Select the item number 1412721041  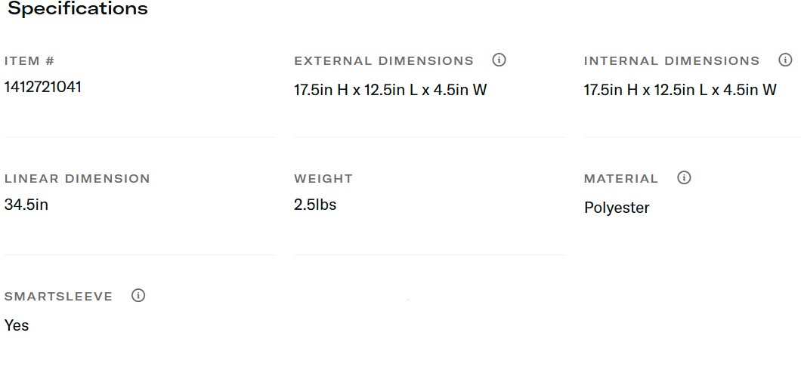click(43, 87)
